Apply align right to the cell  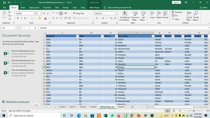click(61, 18)
